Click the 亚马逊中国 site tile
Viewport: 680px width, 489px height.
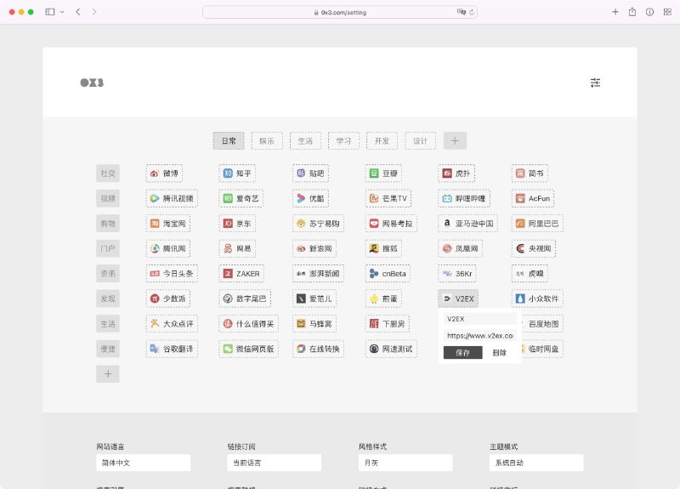click(468, 224)
